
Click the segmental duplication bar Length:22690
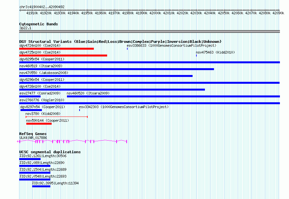[x=35, y=166]
